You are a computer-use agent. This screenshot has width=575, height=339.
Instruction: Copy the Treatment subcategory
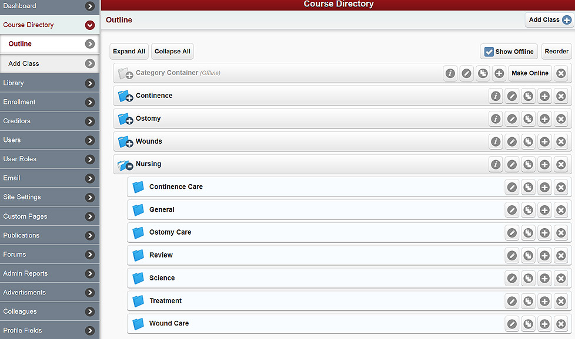tap(528, 301)
